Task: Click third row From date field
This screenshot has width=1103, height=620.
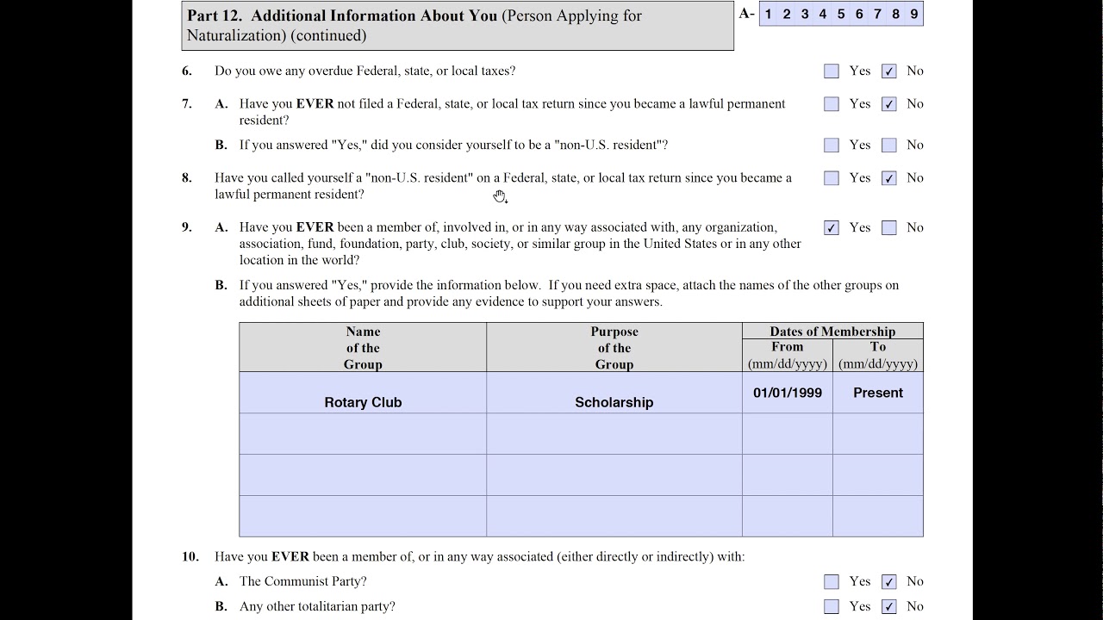Action: coord(788,475)
